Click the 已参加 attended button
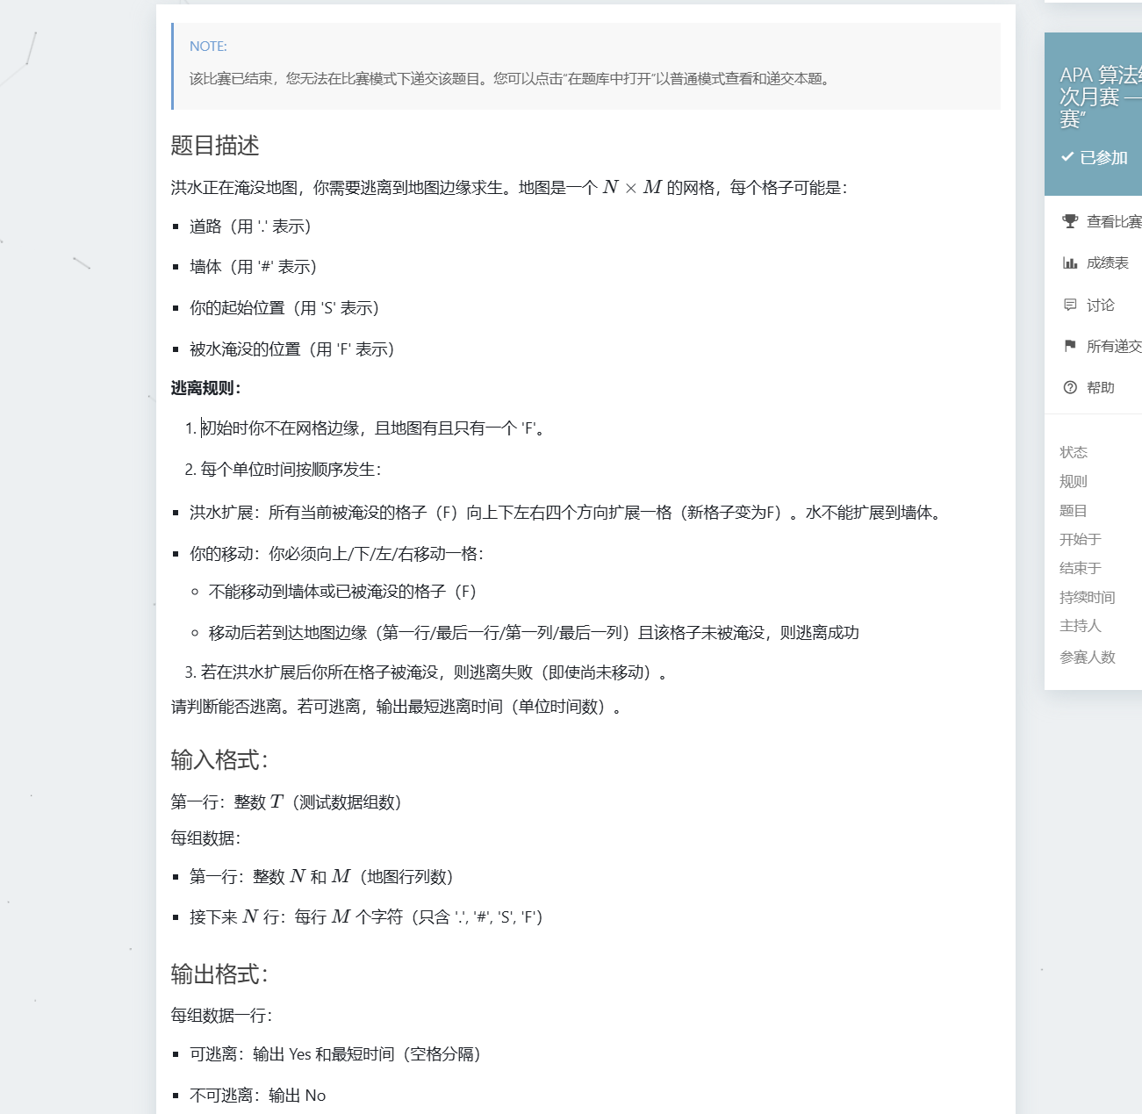 tap(1095, 157)
